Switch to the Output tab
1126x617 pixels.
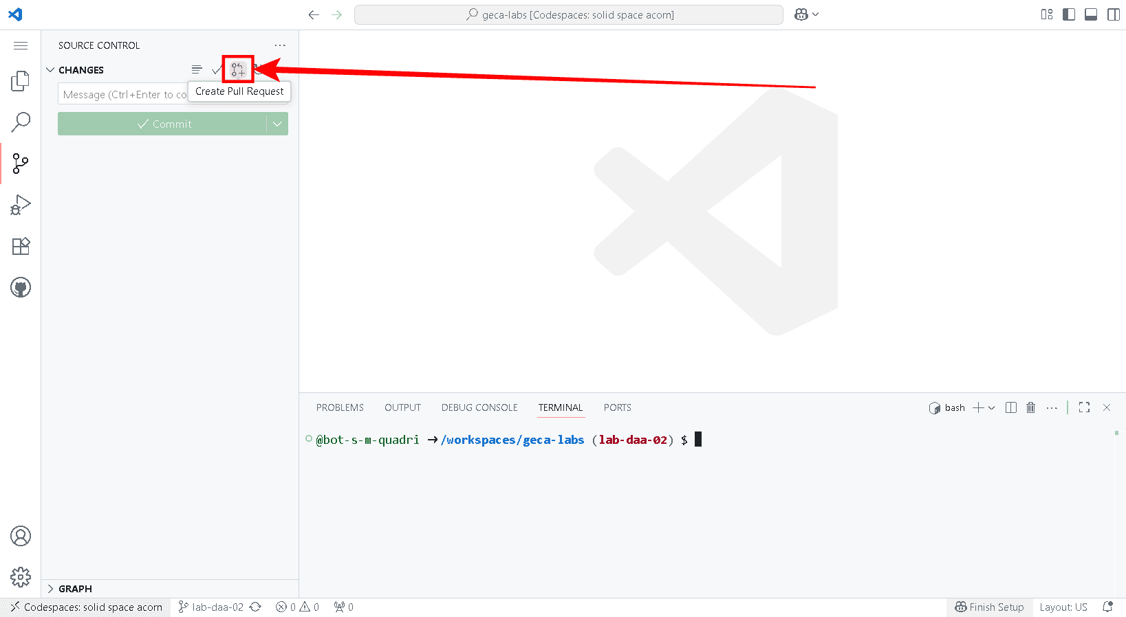pyautogui.click(x=402, y=407)
